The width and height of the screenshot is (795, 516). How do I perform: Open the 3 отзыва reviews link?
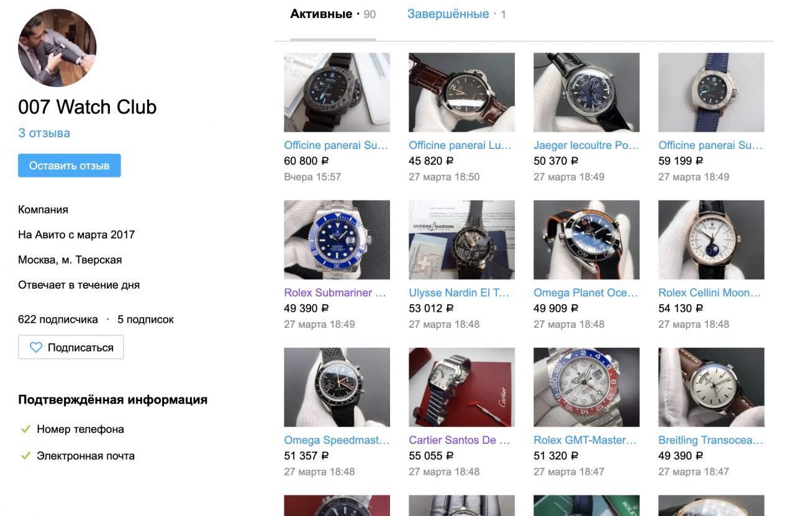pos(44,133)
